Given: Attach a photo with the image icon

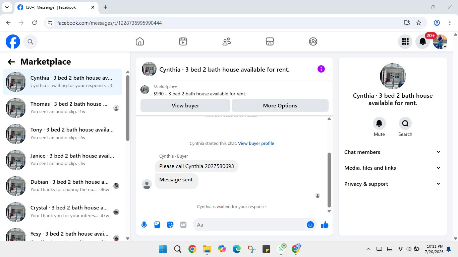Looking at the screenshot, I should [157, 225].
